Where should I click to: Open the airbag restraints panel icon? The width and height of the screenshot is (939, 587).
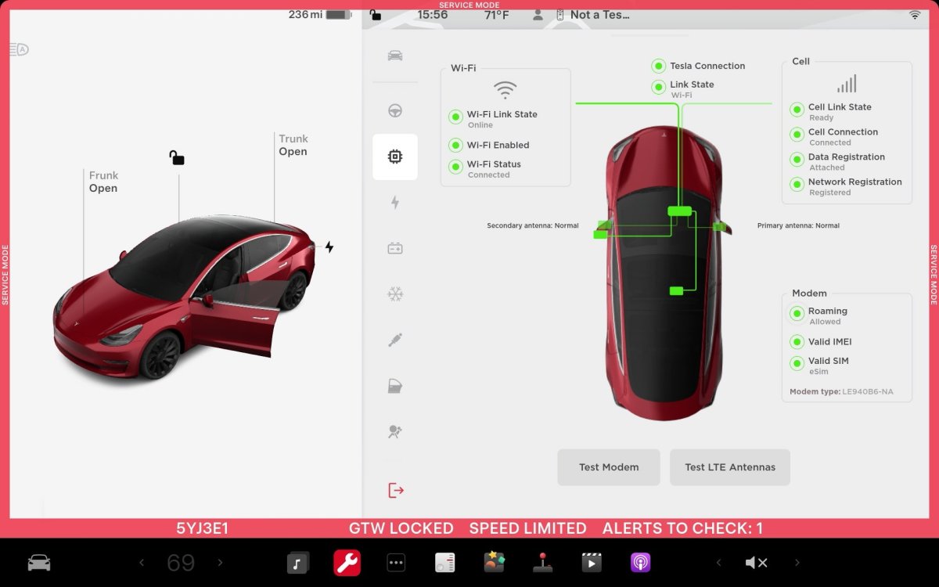click(x=395, y=431)
